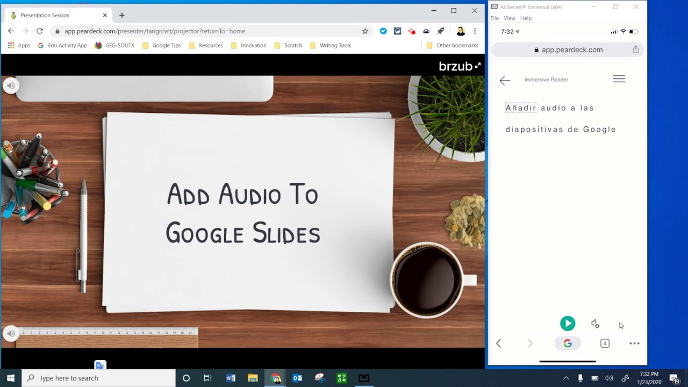The width and height of the screenshot is (688, 387).
Task: Expand the Google Tips bookmark folder
Action: pos(161,46)
